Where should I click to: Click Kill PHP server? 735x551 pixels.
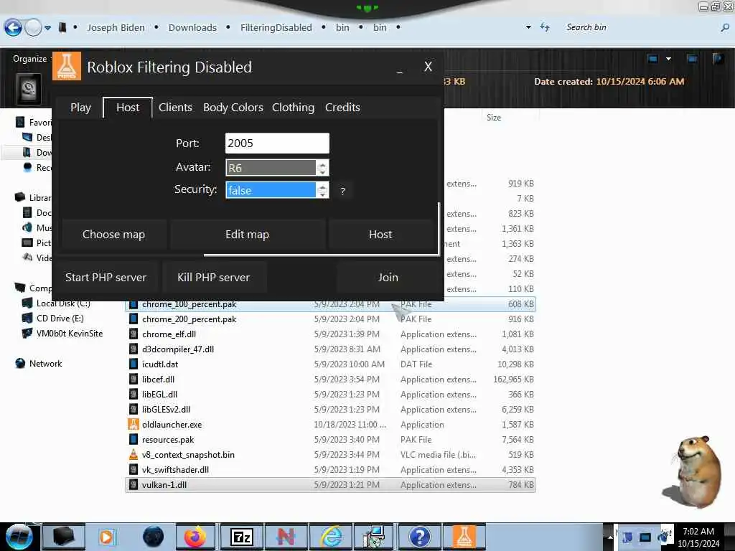pos(214,278)
